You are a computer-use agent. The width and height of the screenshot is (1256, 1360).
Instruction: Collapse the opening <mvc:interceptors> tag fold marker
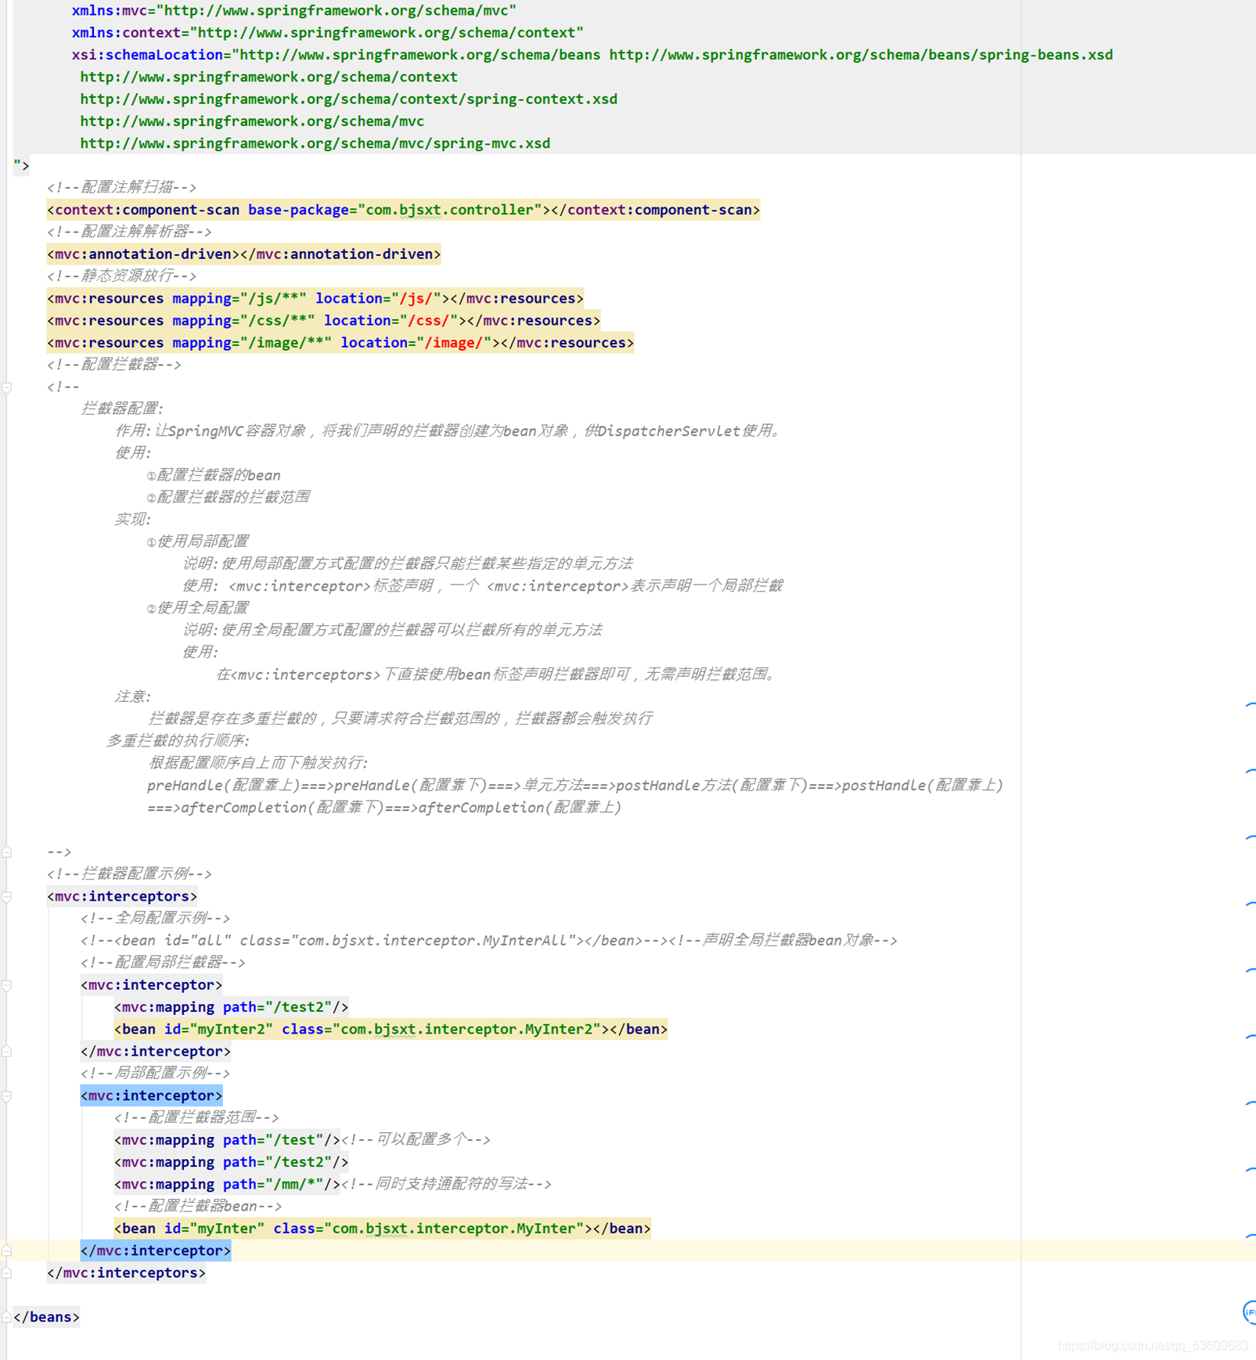(x=6, y=897)
